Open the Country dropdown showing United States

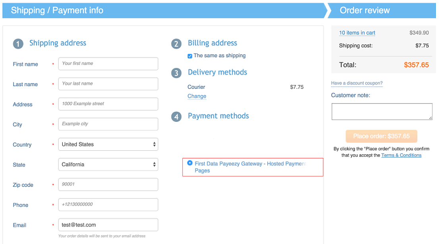coord(108,144)
